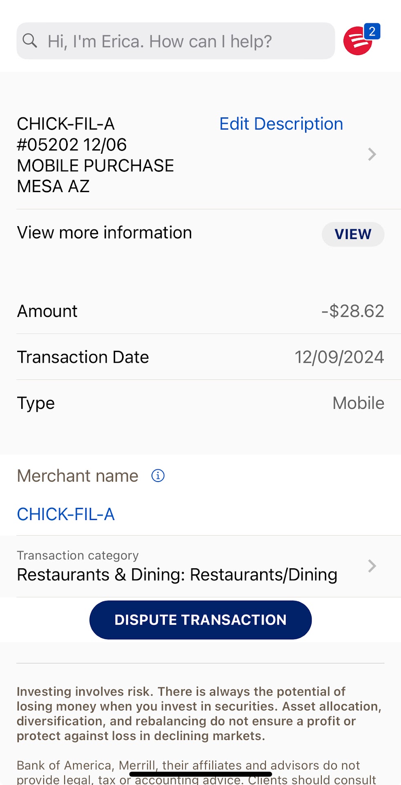Tap the Merchant name info icon
This screenshot has width=401, height=785.
[x=158, y=475]
